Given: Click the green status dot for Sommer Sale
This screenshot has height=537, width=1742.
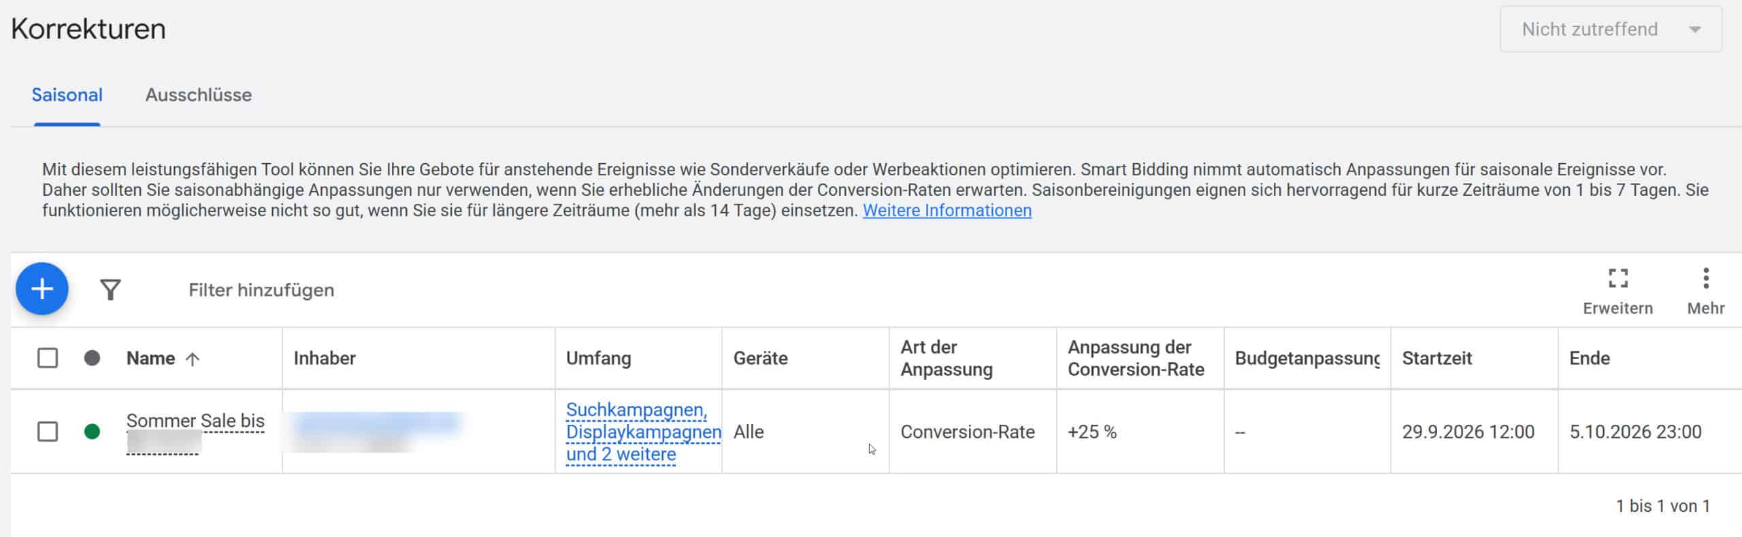Looking at the screenshot, I should click(x=92, y=432).
